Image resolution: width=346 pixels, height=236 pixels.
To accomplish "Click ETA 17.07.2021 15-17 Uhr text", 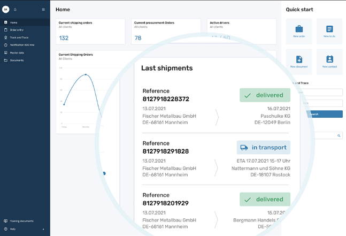I will click(264, 161).
